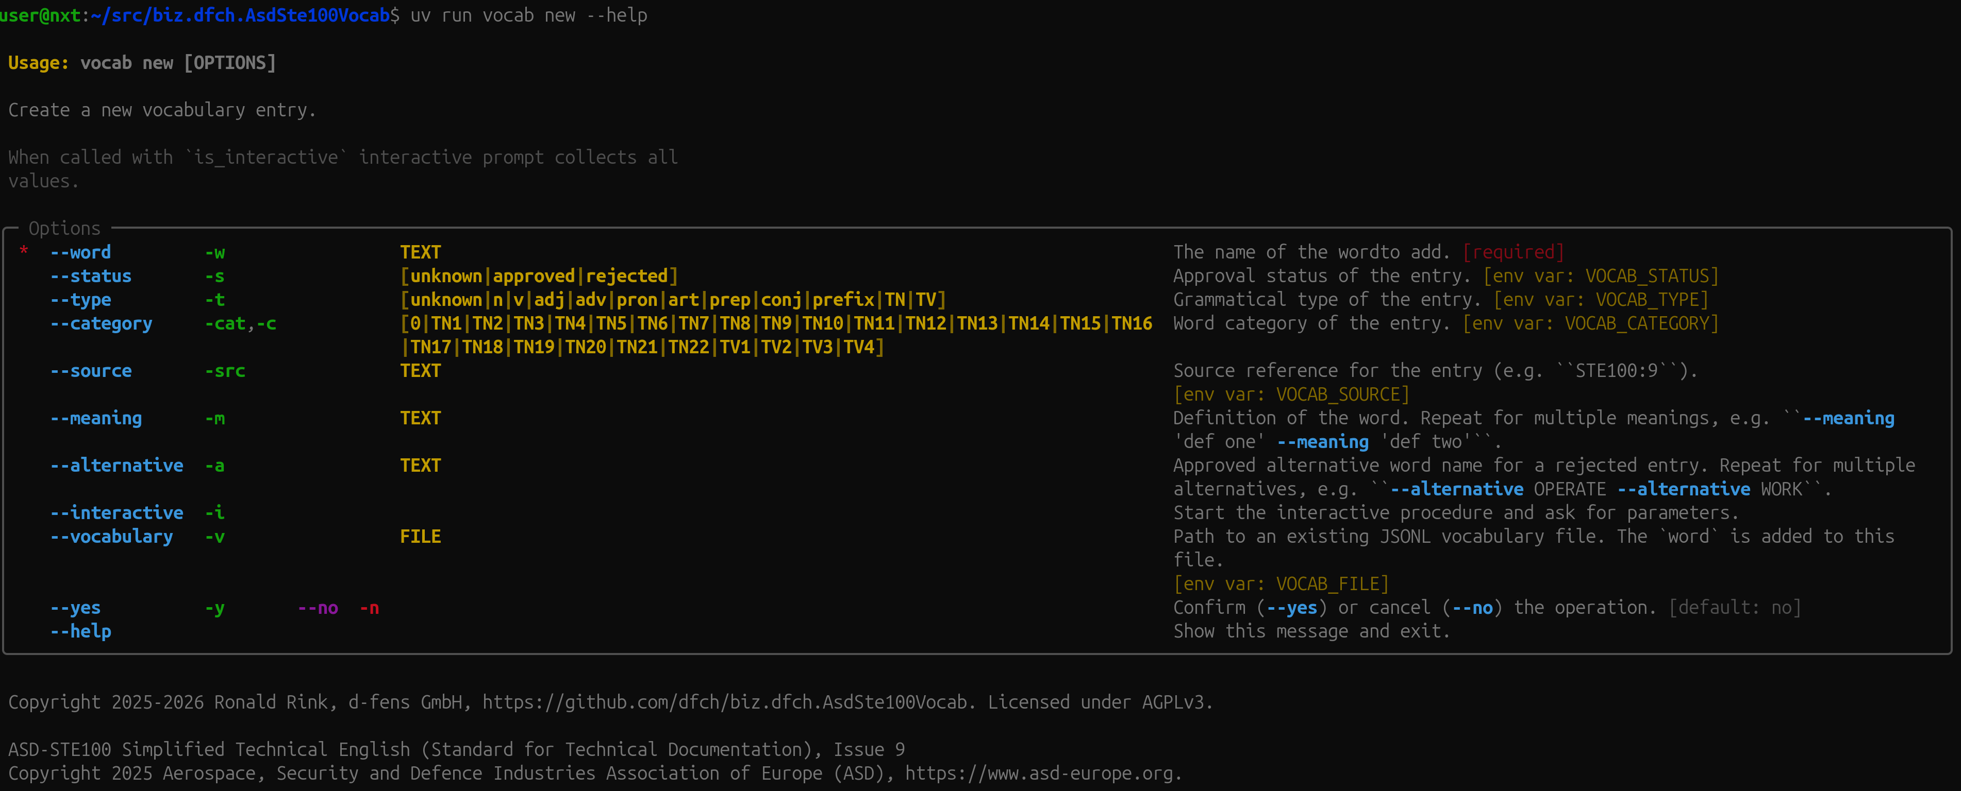The width and height of the screenshot is (1961, 791).
Task: Click the --category option label
Action: coord(101,323)
